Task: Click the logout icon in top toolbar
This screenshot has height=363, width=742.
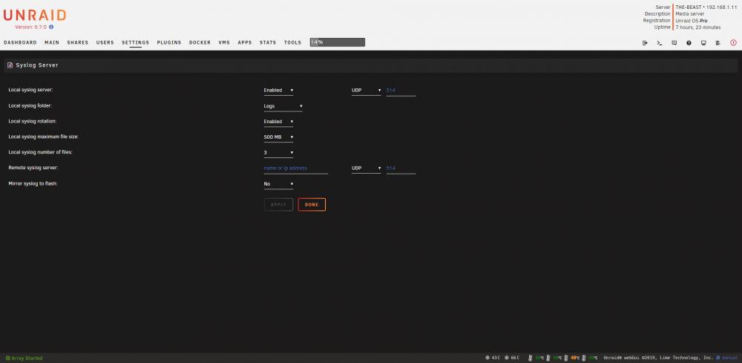Action: pyautogui.click(x=645, y=42)
